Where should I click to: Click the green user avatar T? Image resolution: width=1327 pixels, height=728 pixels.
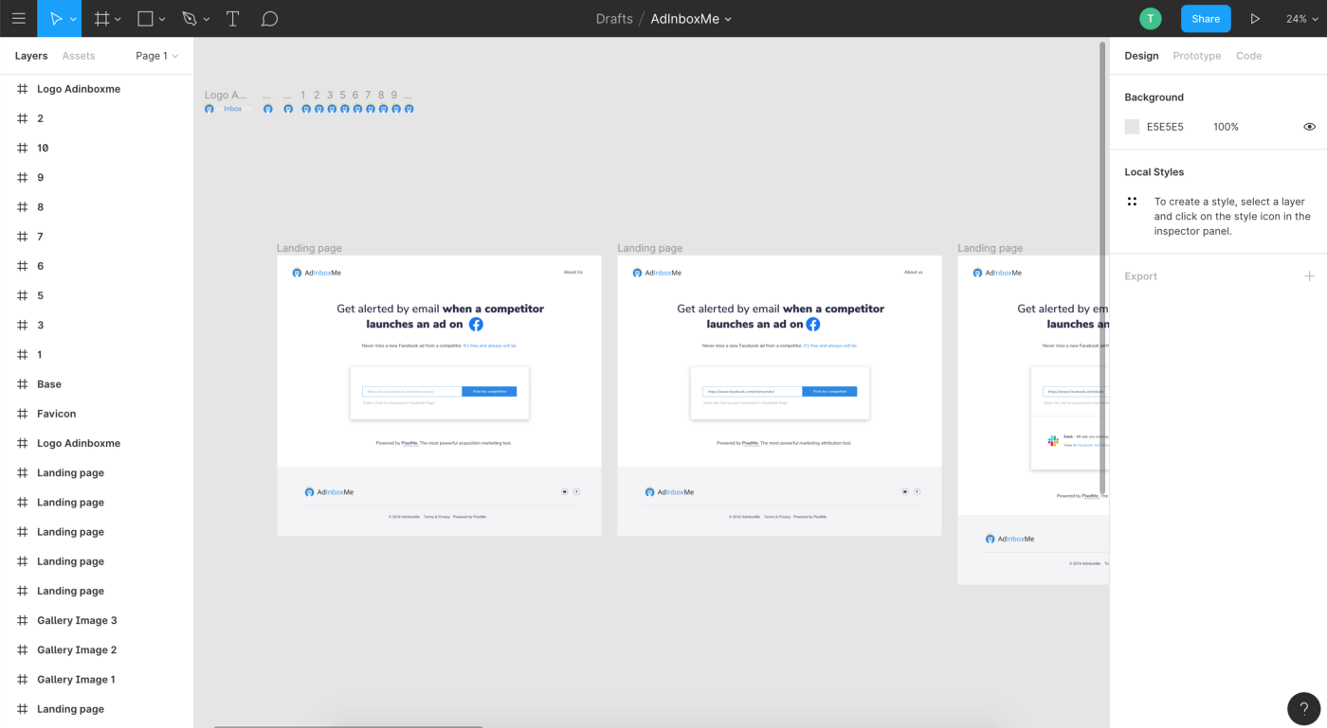pos(1150,18)
